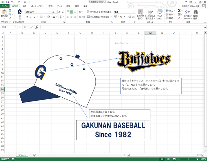Open Conditional Formatting (条件付き書式)
Viewport: 207px width, 161px height.
[x=140, y=15]
